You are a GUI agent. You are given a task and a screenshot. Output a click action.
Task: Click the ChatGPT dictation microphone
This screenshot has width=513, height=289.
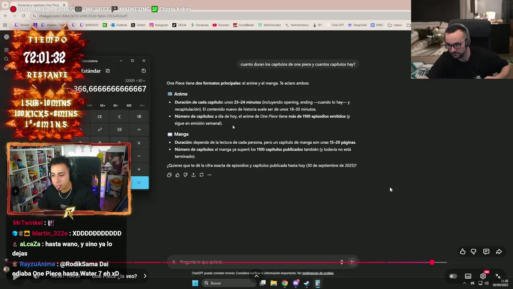341,262
